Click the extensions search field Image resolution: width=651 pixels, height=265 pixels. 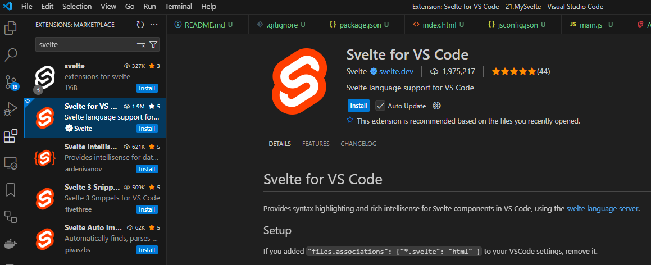(87, 44)
